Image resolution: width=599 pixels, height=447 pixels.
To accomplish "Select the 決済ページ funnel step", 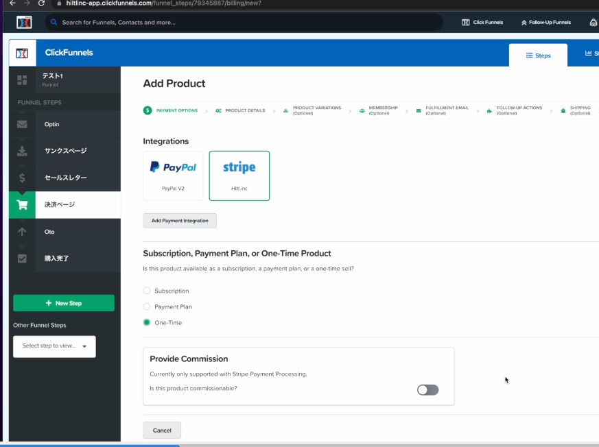I will pyautogui.click(x=78, y=204).
